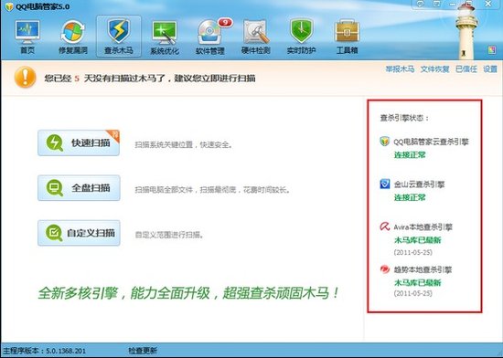The image size is (503, 358).
Task: Open the 已信任 trusted list link
Action: (x=466, y=68)
